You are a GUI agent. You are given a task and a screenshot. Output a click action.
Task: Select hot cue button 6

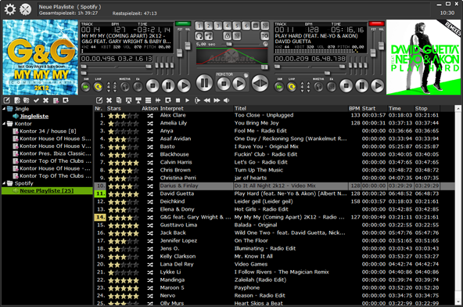246,26
